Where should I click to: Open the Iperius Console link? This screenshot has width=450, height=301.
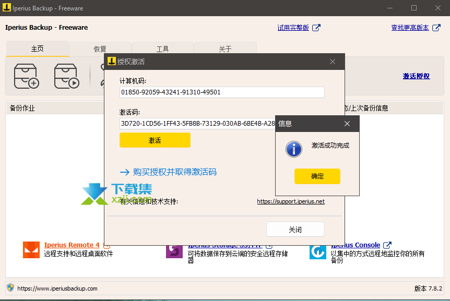(356, 245)
